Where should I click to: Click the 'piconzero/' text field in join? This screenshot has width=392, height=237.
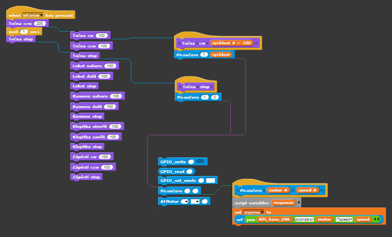pos(304,219)
